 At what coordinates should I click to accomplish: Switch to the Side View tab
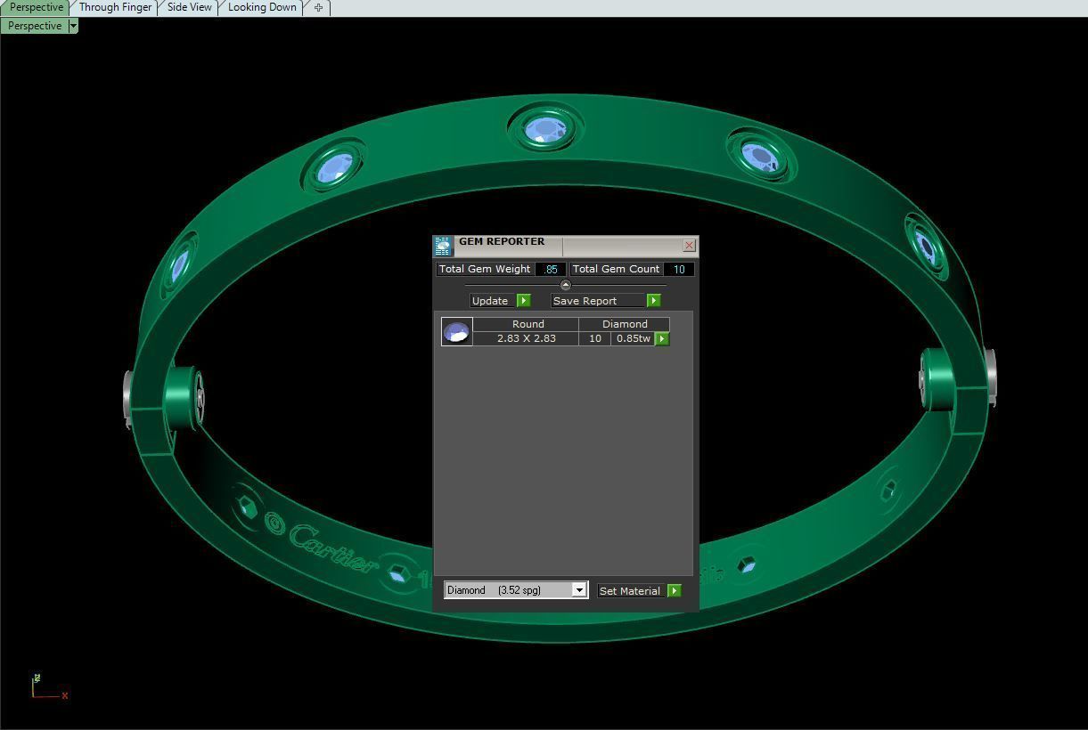190,7
